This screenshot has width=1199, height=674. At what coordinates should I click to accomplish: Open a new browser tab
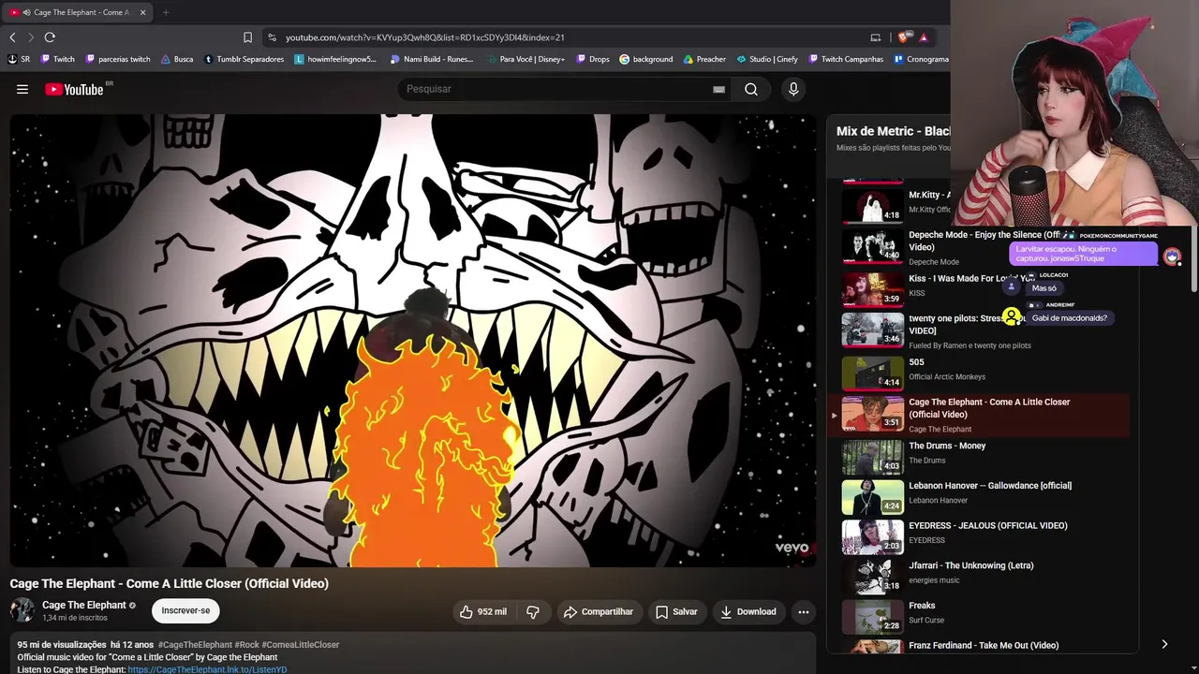[166, 12]
